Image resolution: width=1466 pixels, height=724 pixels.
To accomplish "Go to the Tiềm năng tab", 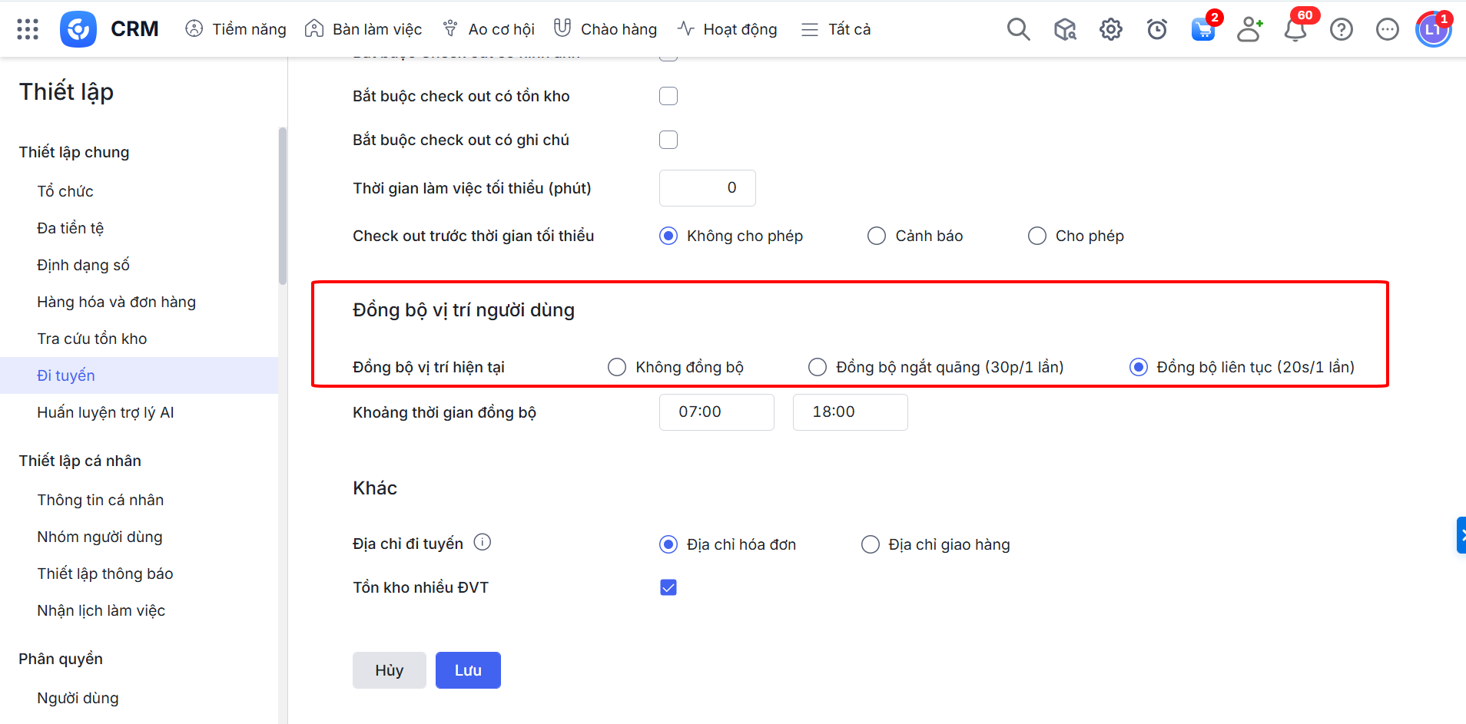I will click(x=236, y=29).
